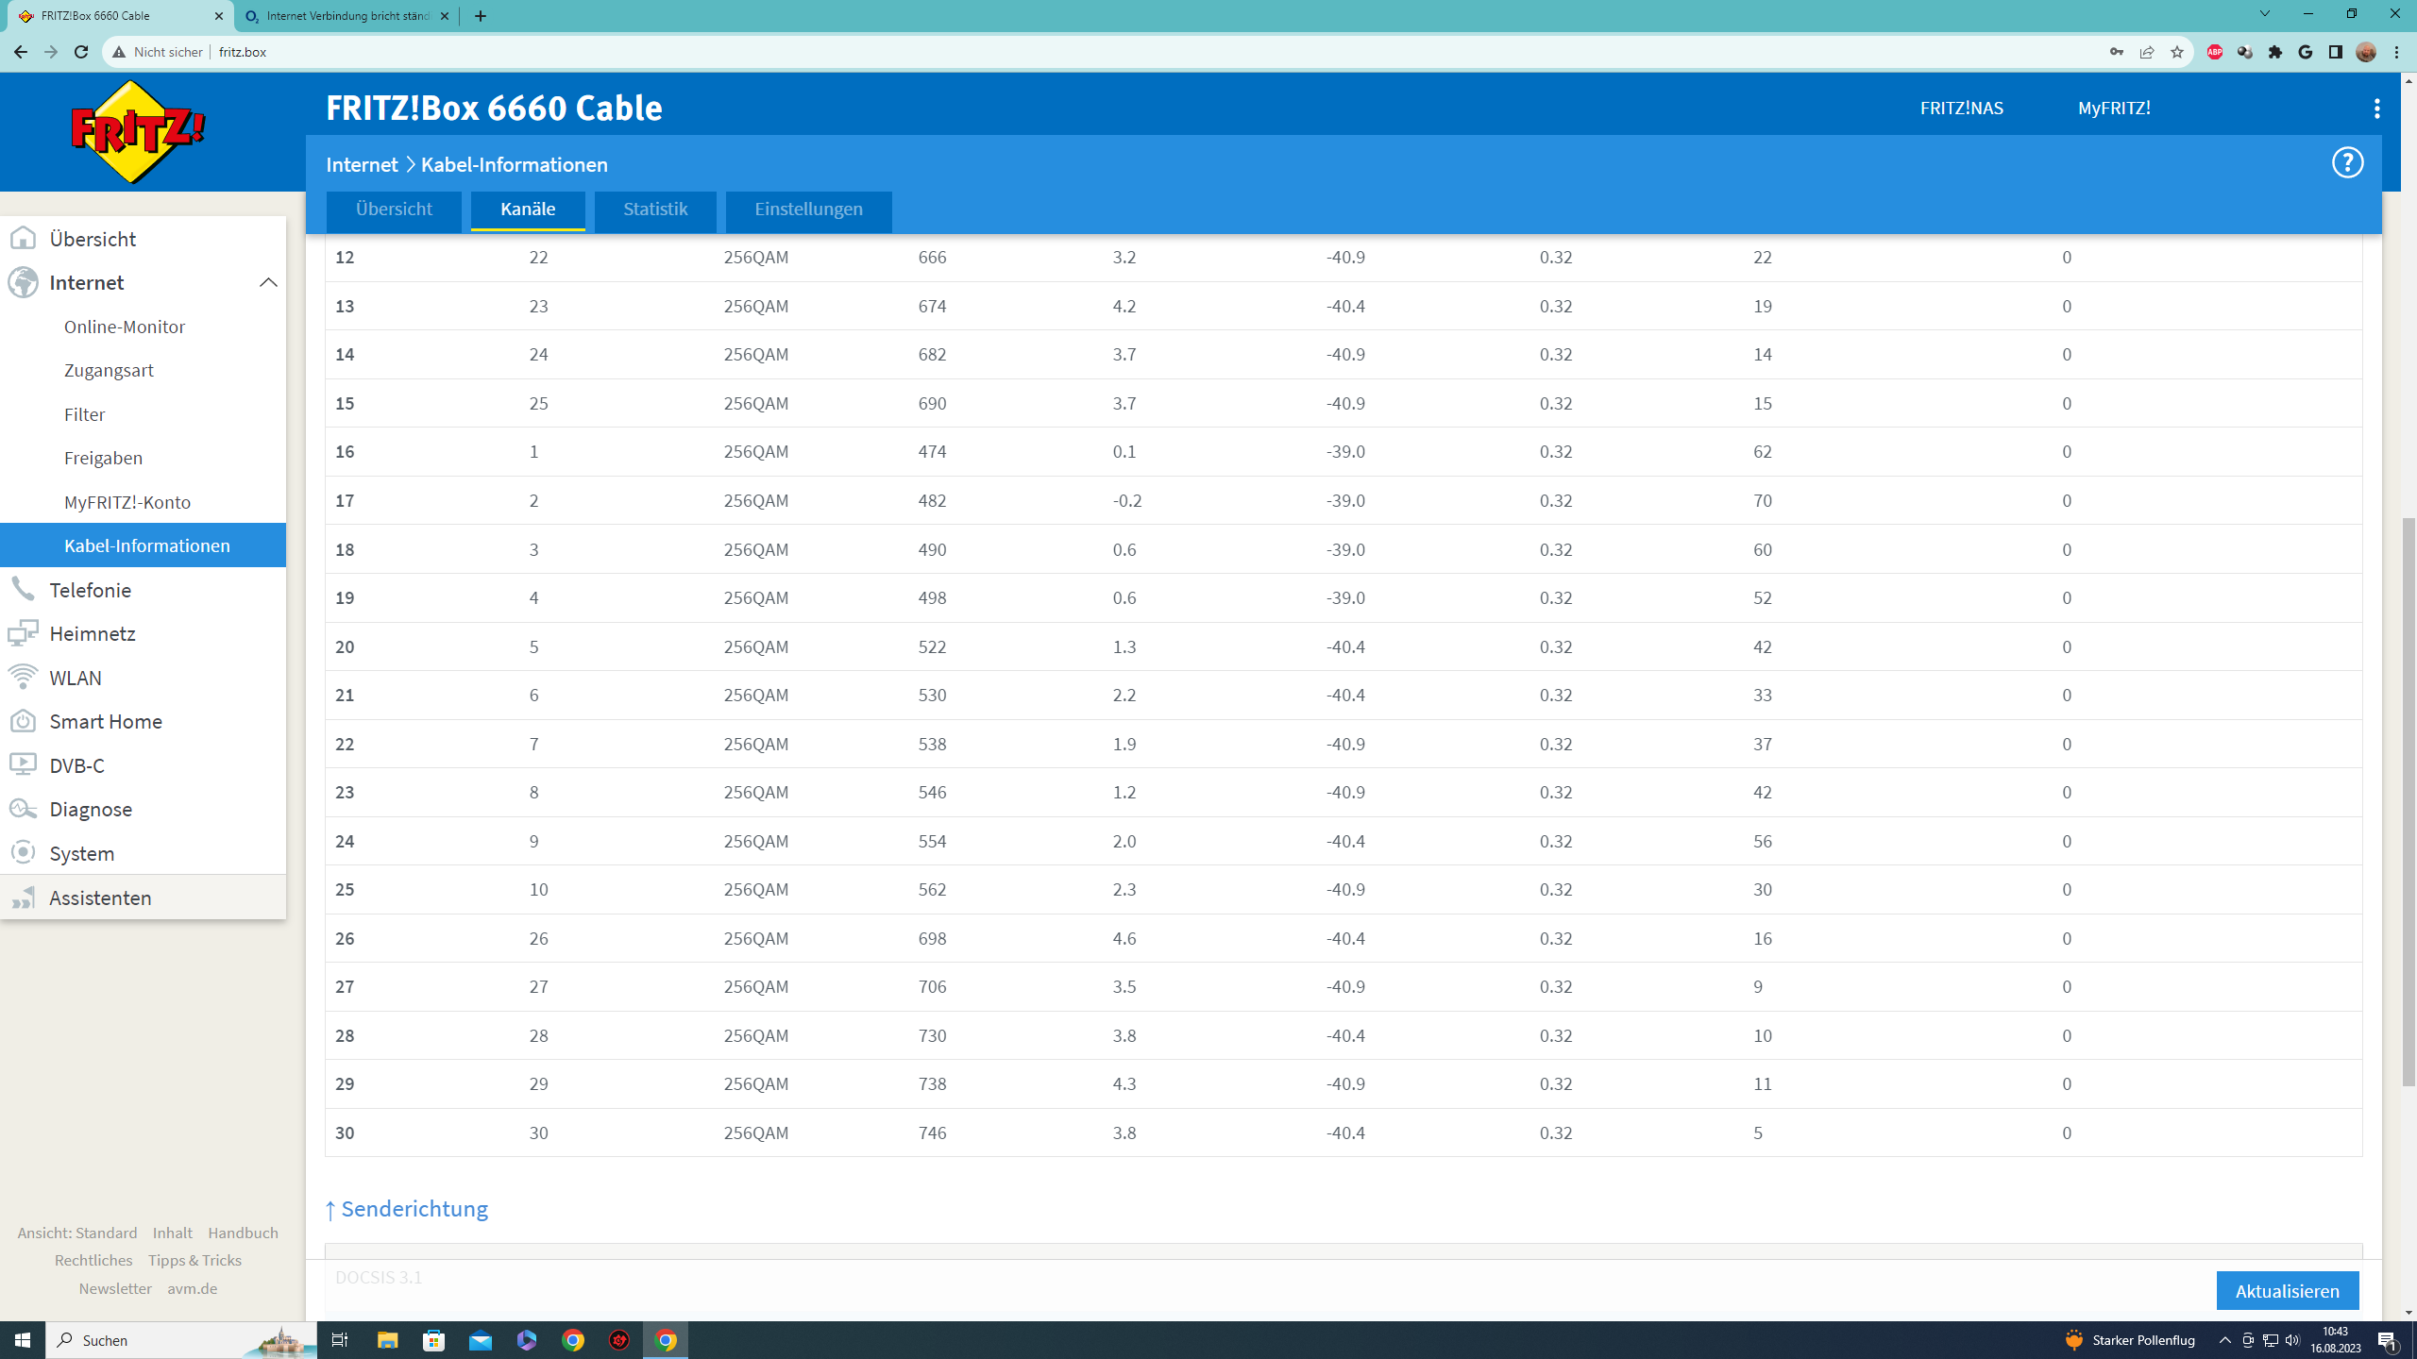Screen dimensions: 2417x1359
Task: Click the saved passwords key icon
Action: coord(2117,52)
